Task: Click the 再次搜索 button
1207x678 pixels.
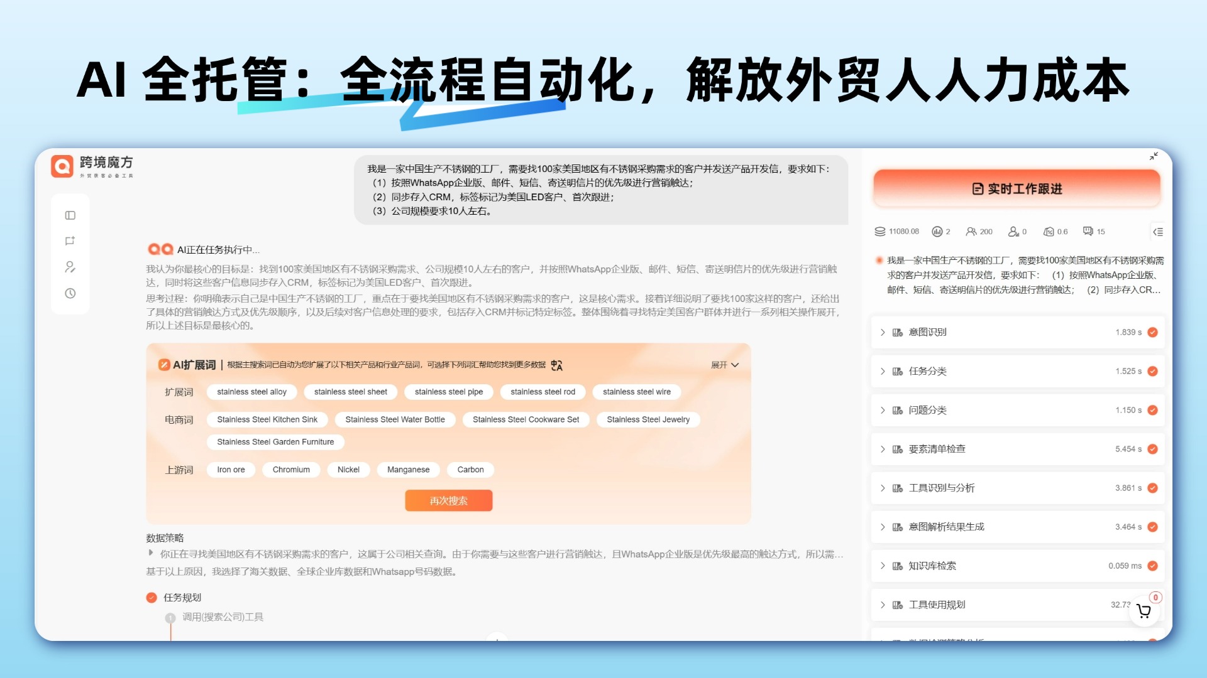Action: coord(448,500)
